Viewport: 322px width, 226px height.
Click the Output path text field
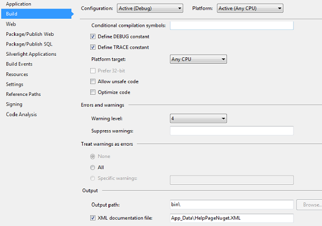pyautogui.click(x=231, y=205)
